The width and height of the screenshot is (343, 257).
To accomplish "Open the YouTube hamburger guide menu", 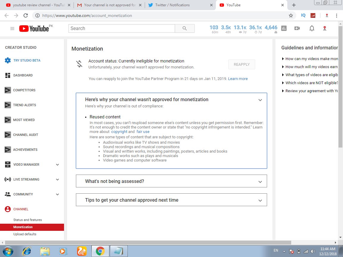I will 12,29.
